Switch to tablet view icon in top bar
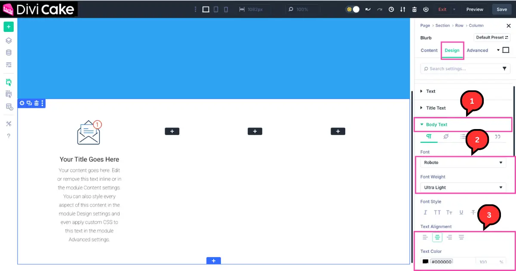 (216, 9)
